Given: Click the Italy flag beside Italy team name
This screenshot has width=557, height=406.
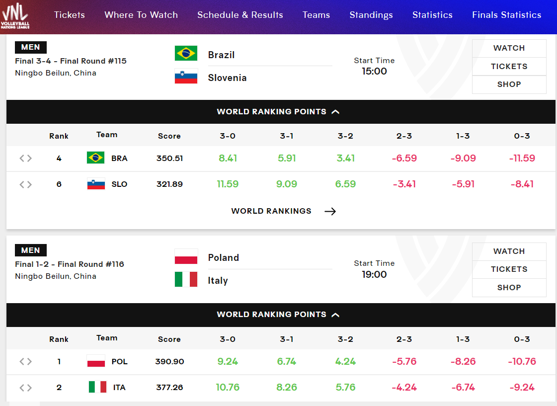Looking at the screenshot, I should (x=186, y=279).
